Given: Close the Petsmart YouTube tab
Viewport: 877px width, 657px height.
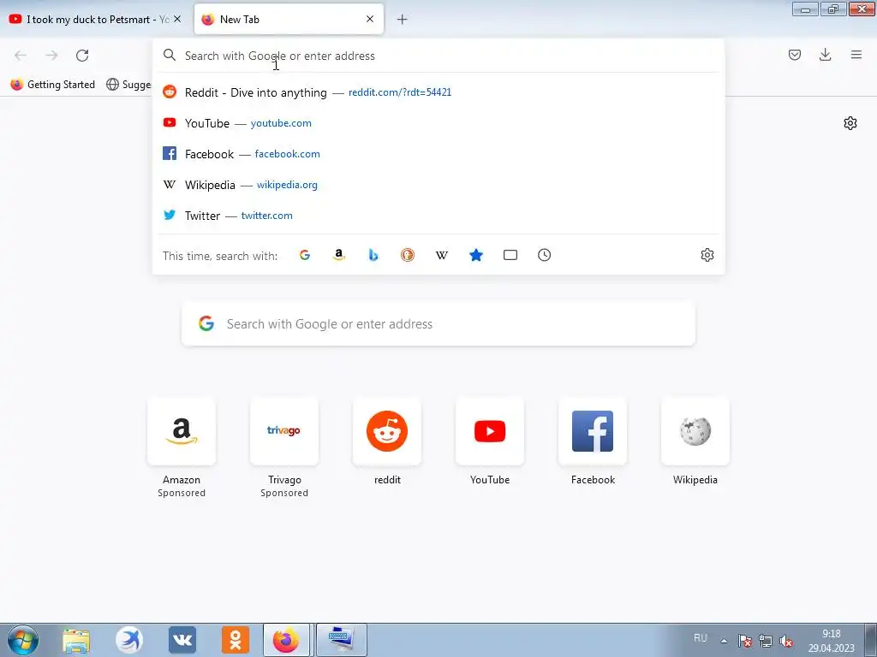Looking at the screenshot, I should pos(177,19).
